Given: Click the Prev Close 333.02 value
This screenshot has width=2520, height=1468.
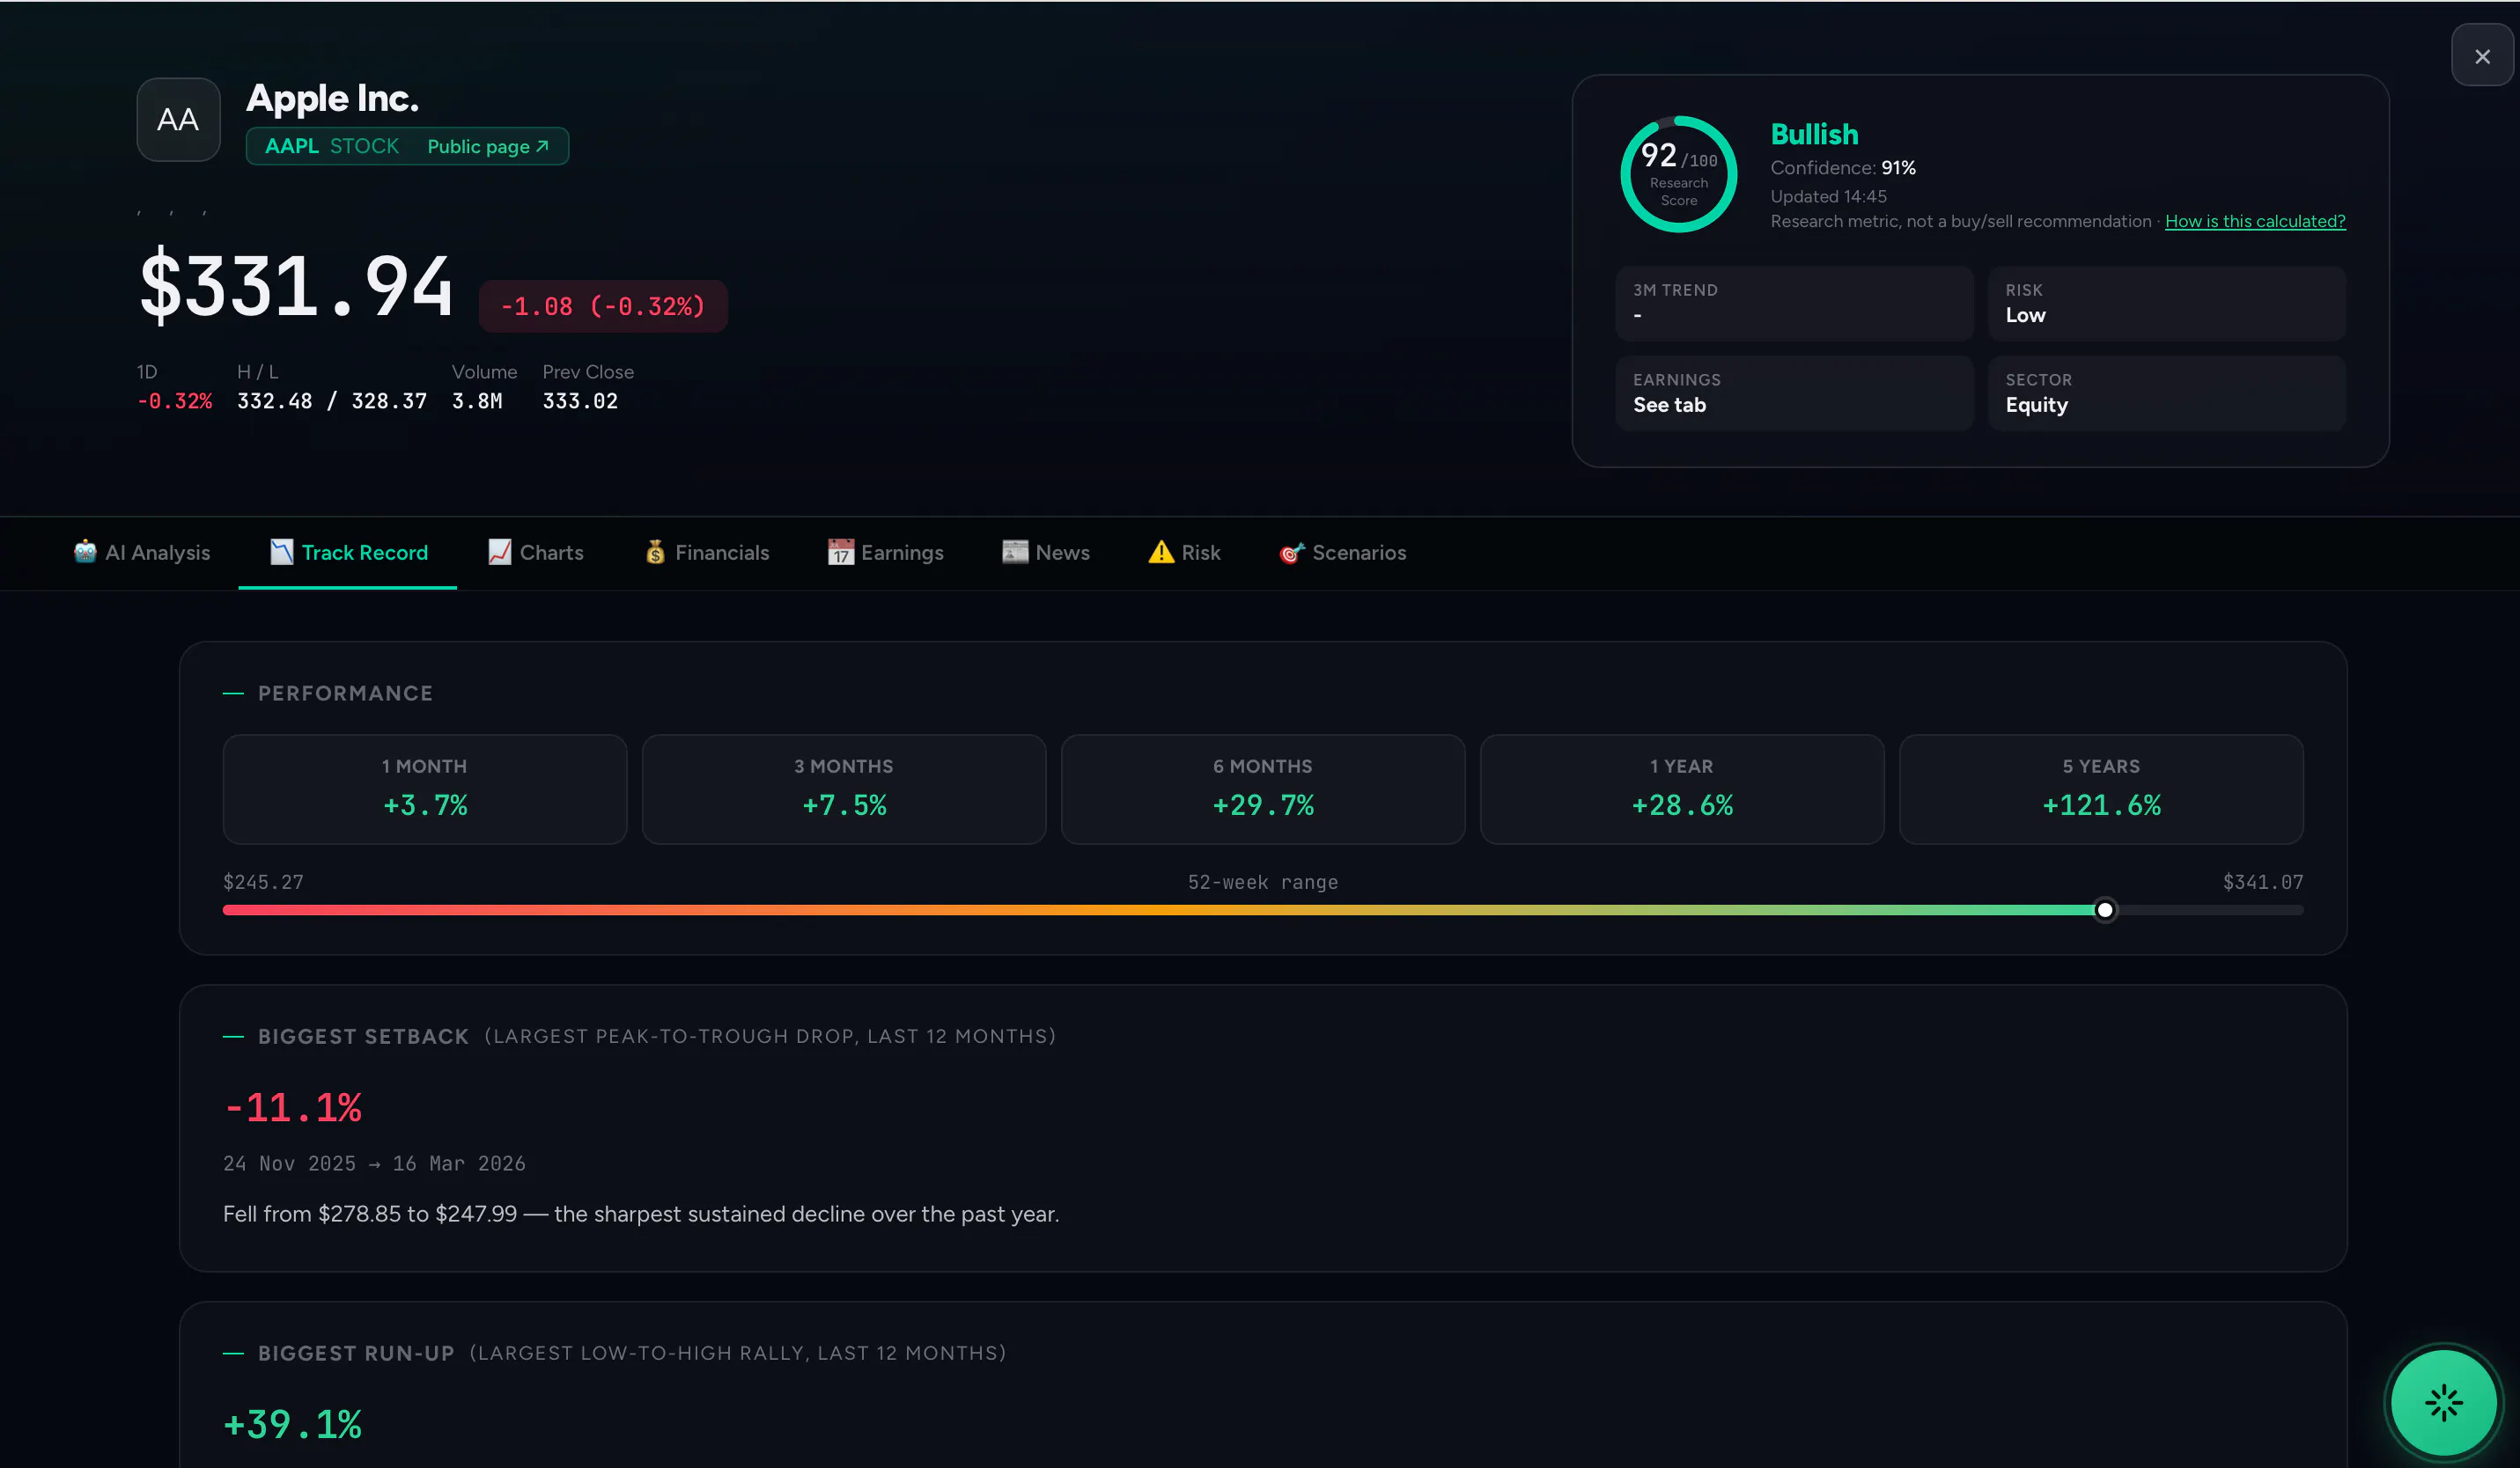Looking at the screenshot, I should point(580,400).
